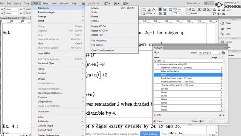Click Stop sharing button
Viewport: 241px width, 136px height.
[150, 134]
